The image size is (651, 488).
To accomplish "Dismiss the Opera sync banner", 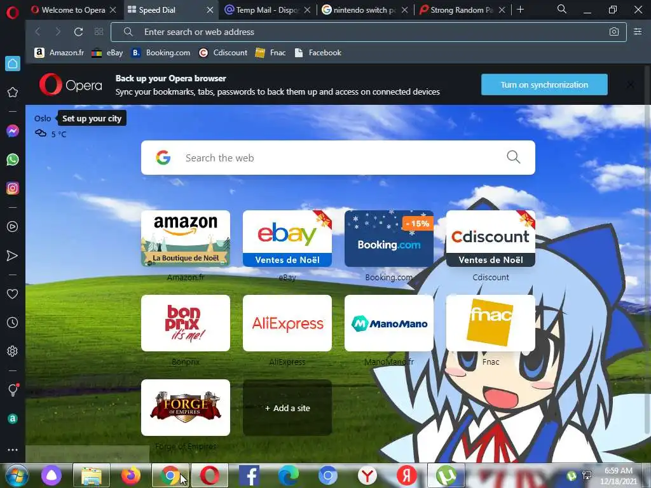I will coord(630,85).
